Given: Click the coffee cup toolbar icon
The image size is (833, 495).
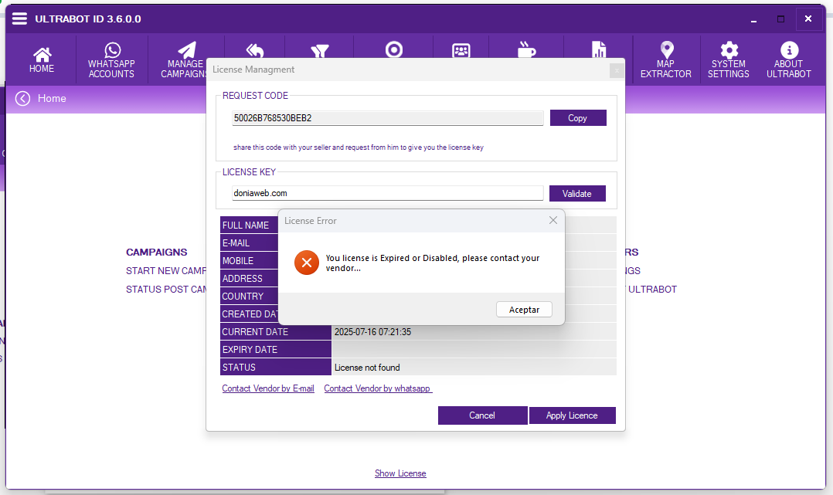Looking at the screenshot, I should point(526,50).
